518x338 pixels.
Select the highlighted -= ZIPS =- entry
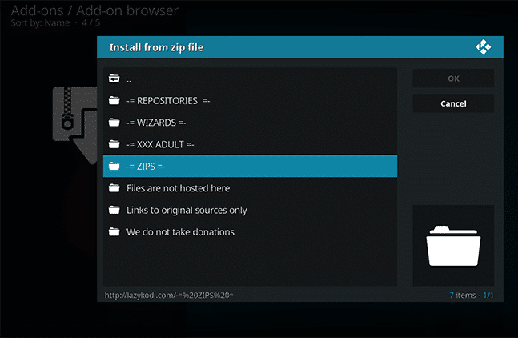coord(250,166)
